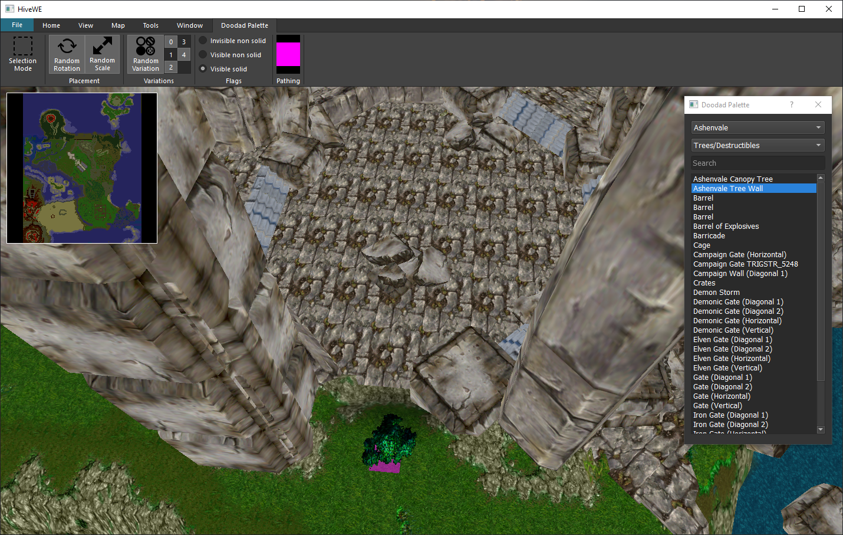Select Ashenvale Tree Wall doodad

click(754, 188)
